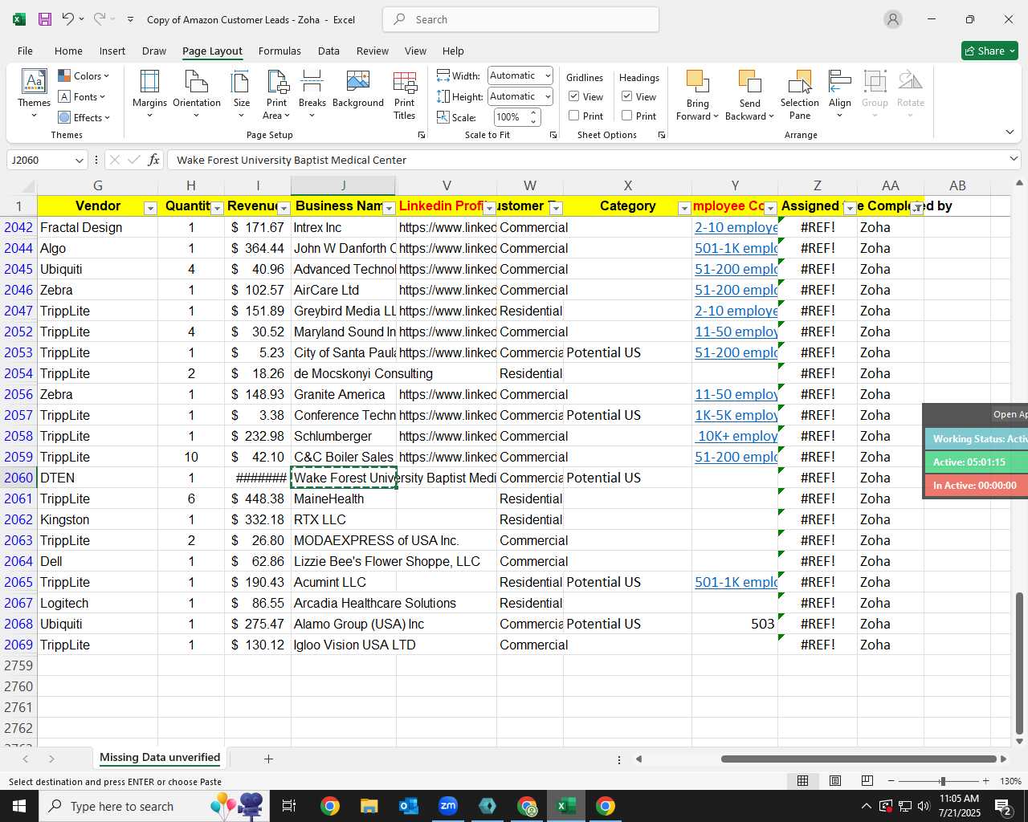1028x822 pixels.
Task: Open the Quantity column filter dropdown
Action: click(x=217, y=209)
